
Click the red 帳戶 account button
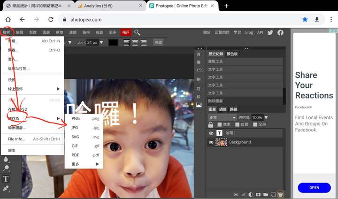[126, 32]
